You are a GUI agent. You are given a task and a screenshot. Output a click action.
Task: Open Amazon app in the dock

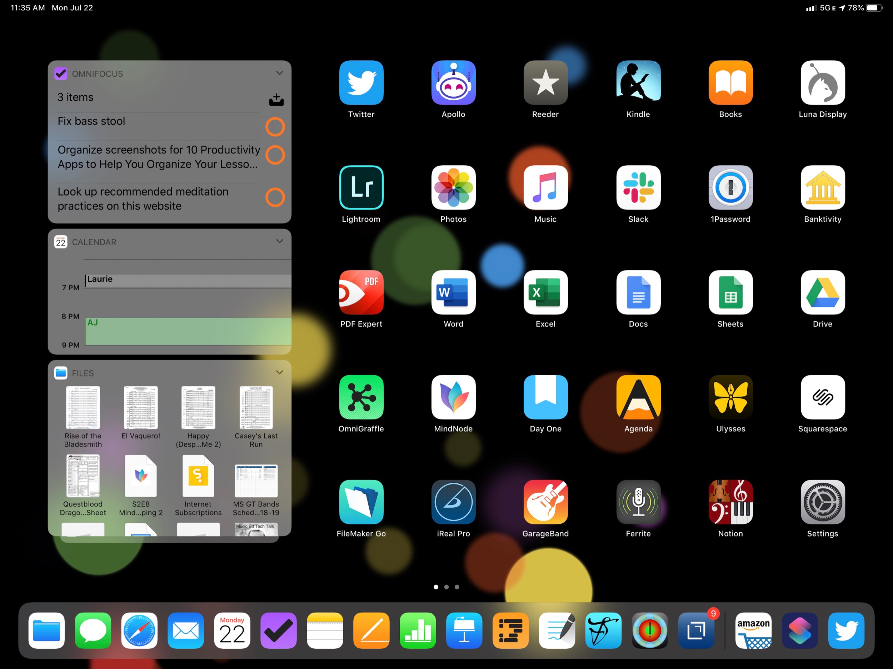753,630
